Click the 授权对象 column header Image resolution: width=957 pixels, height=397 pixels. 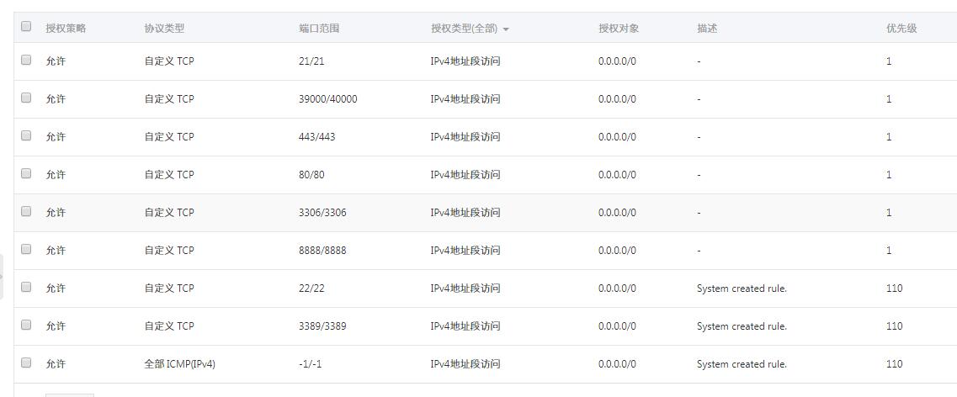pyautogui.click(x=619, y=28)
